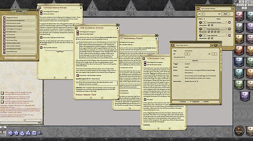Open the NPCs sidebar button

tap(239, 50)
